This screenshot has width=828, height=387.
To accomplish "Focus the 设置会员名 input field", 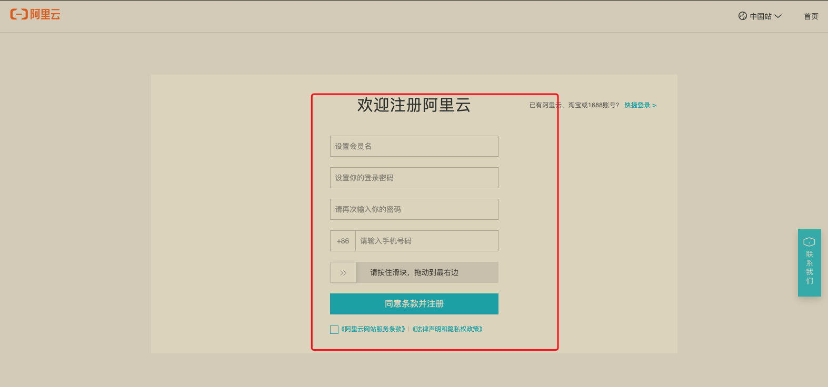I will 414,146.
